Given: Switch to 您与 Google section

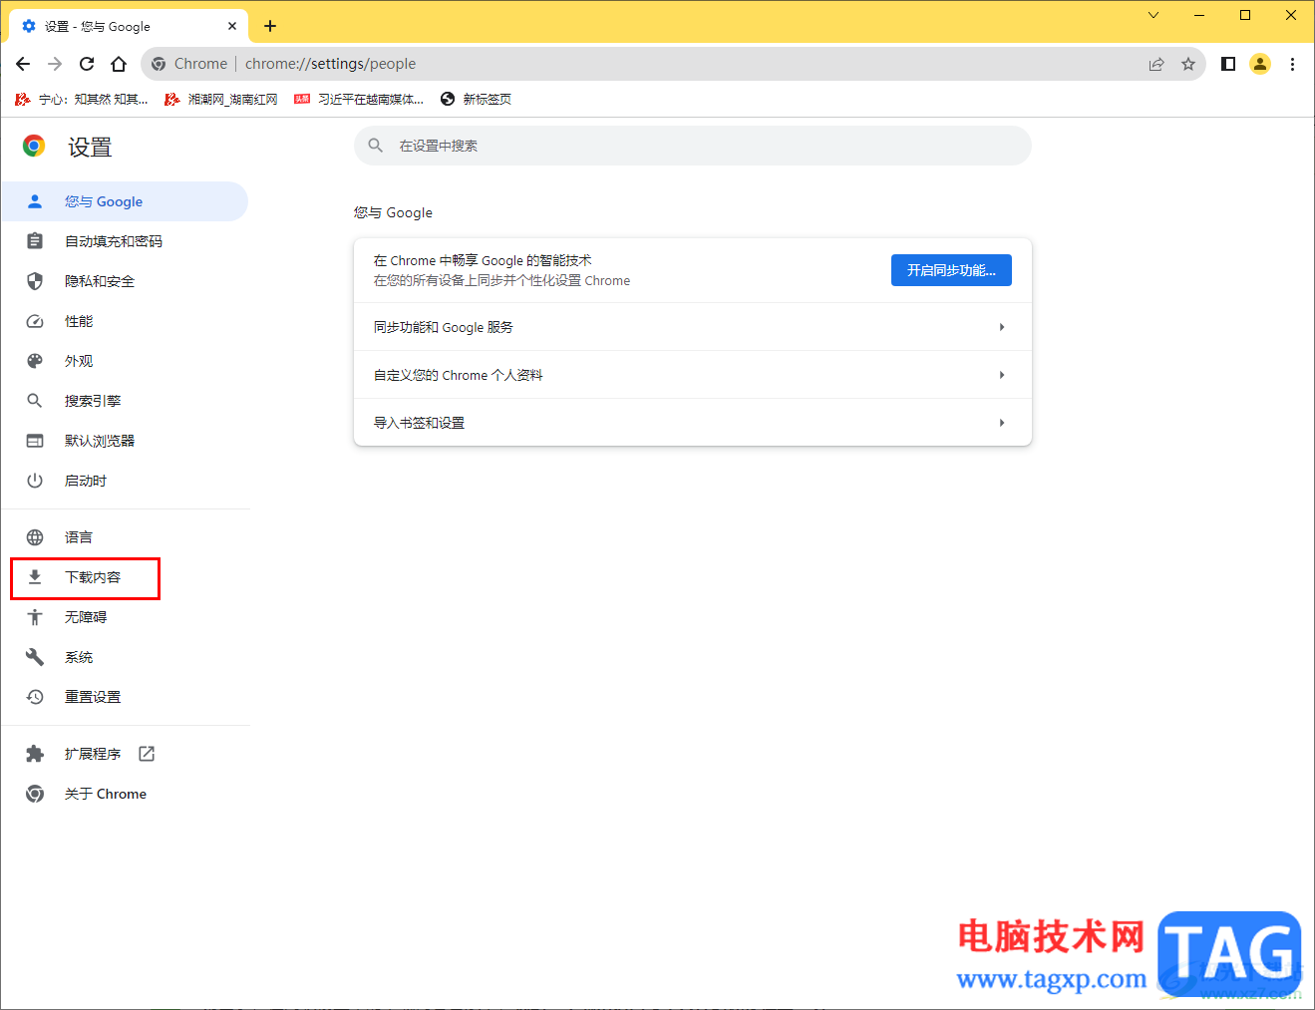Looking at the screenshot, I should point(104,200).
